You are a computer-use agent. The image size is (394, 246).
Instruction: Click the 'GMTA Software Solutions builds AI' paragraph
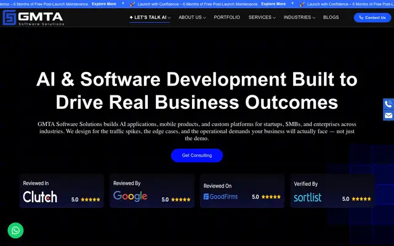coord(197,131)
